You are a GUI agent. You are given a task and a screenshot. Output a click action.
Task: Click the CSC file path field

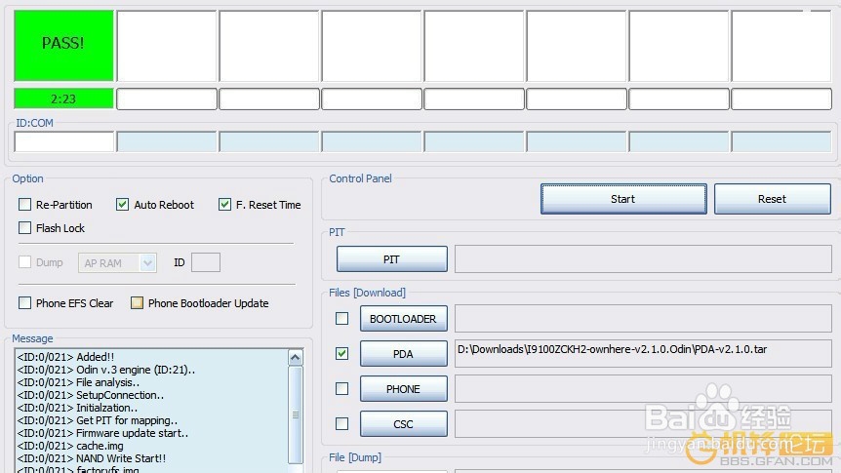click(x=643, y=423)
